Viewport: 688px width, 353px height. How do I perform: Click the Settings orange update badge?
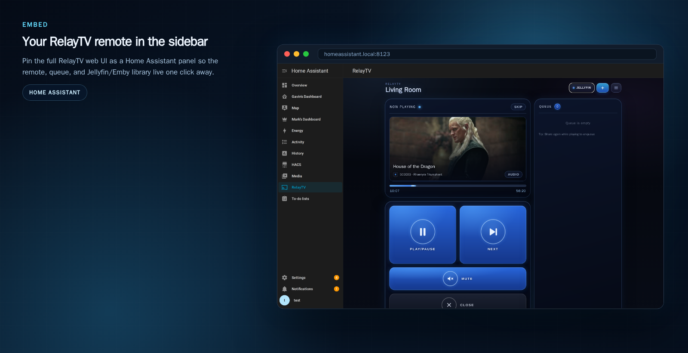coord(336,278)
